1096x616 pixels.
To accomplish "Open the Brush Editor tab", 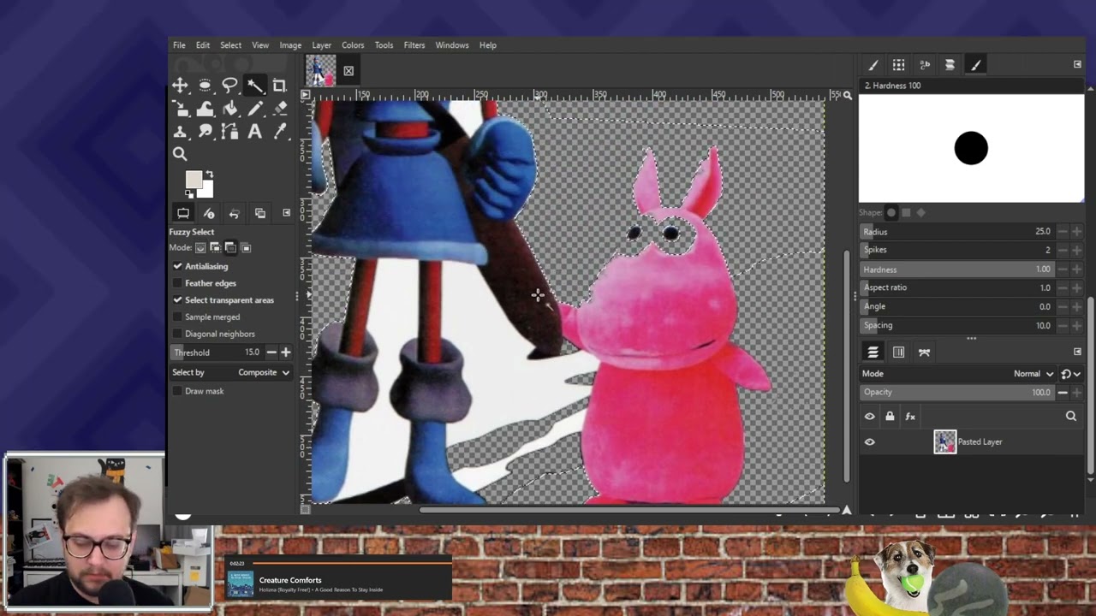I will pos(976,65).
